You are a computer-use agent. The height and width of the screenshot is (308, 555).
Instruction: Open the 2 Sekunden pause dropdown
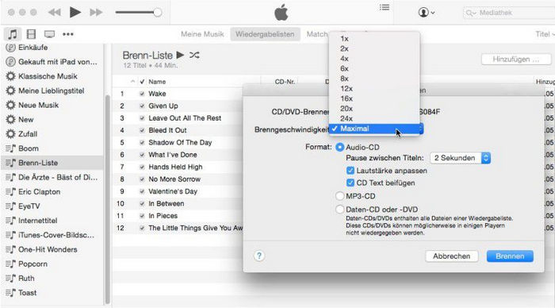[x=460, y=158]
